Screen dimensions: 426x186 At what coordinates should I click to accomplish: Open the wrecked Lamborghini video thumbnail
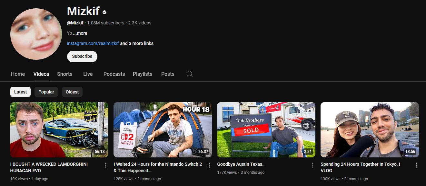tap(59, 129)
